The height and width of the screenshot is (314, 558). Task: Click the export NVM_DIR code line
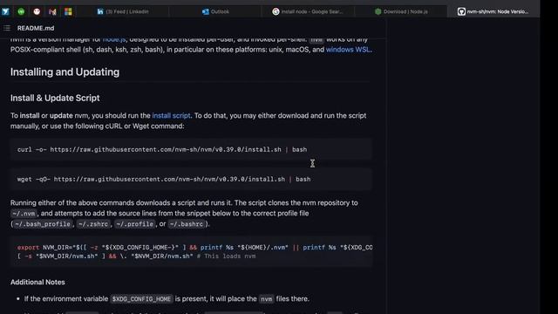pyautogui.click(x=194, y=248)
